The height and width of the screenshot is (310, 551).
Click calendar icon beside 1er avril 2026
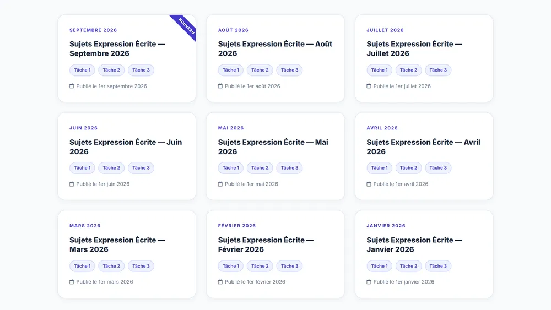(x=369, y=184)
